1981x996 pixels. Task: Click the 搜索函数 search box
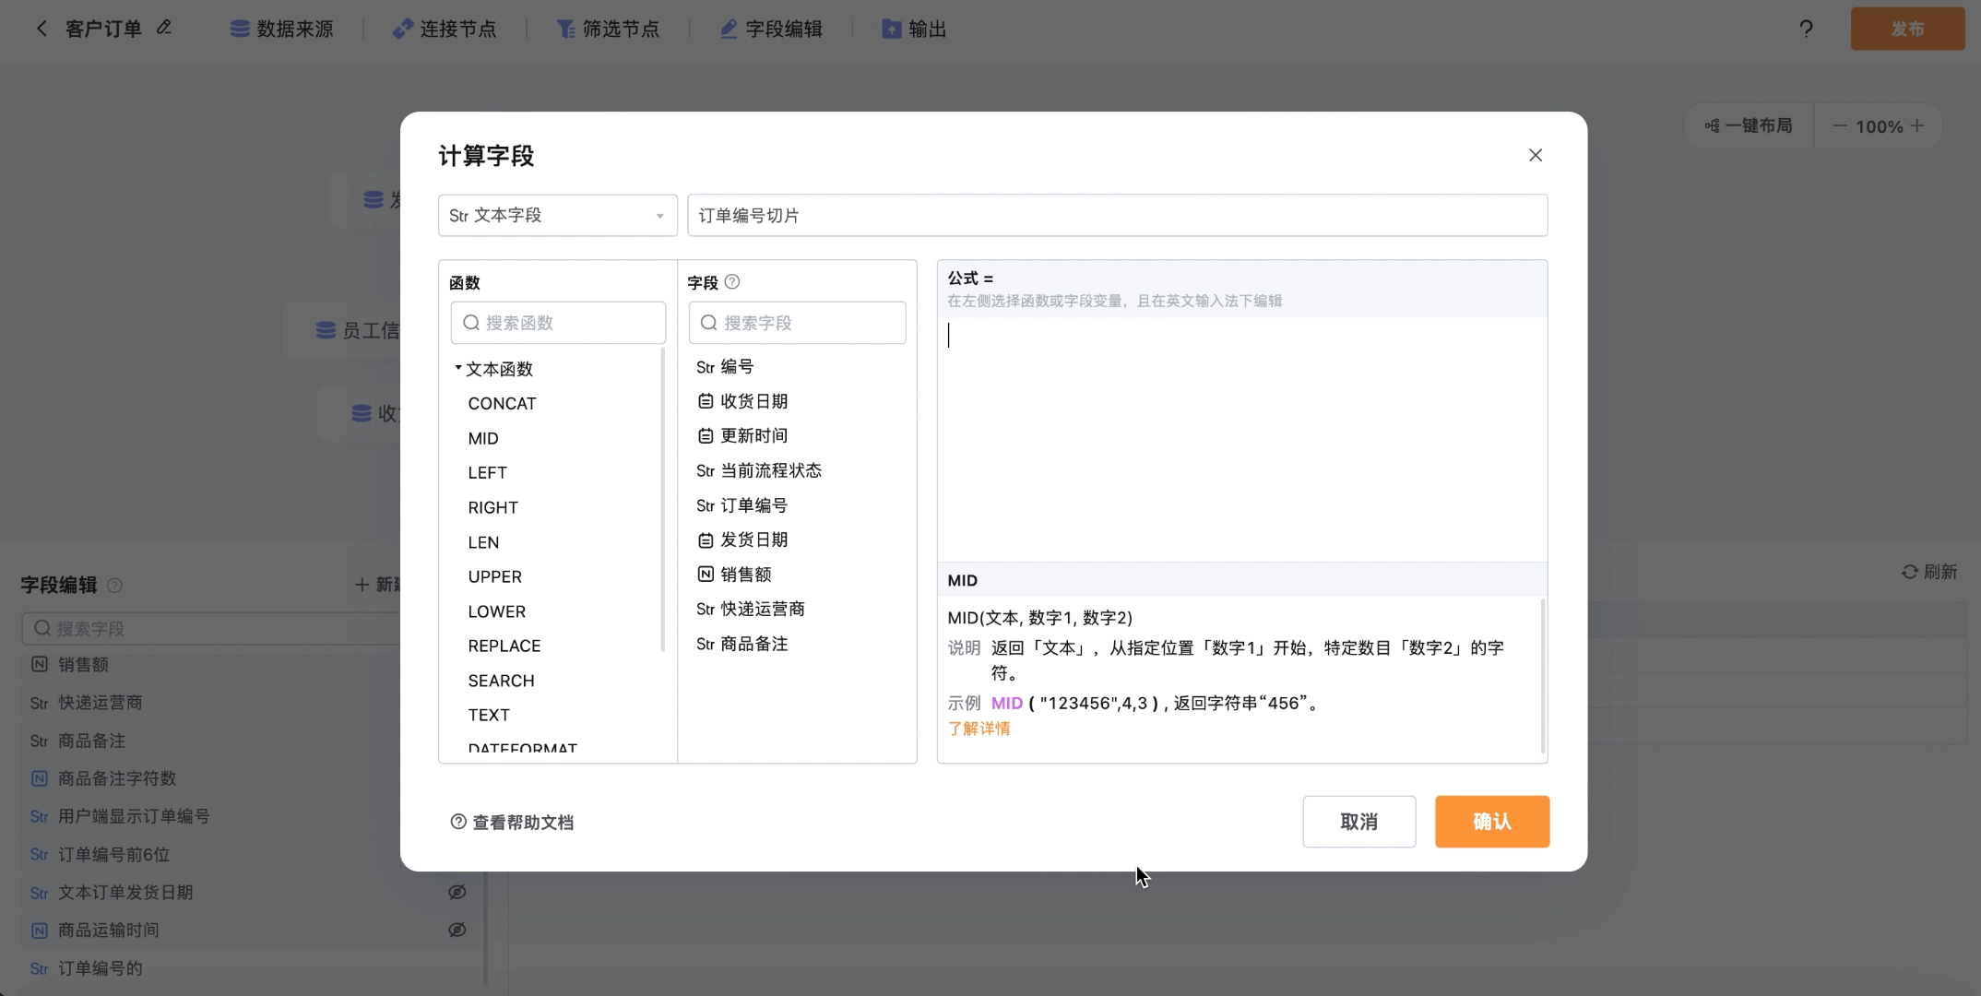(558, 323)
